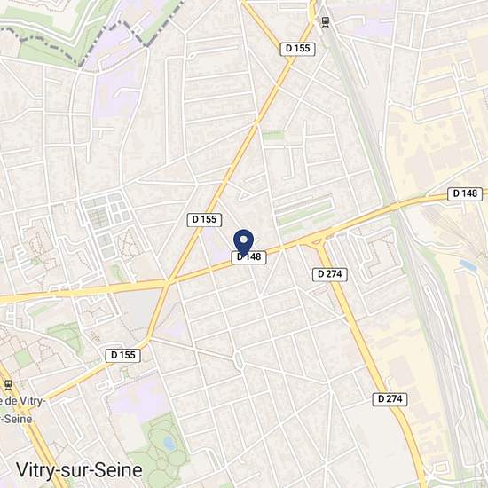
Task: Select the Vitry-sur-Seine city label
Action: pyautogui.click(x=79, y=470)
